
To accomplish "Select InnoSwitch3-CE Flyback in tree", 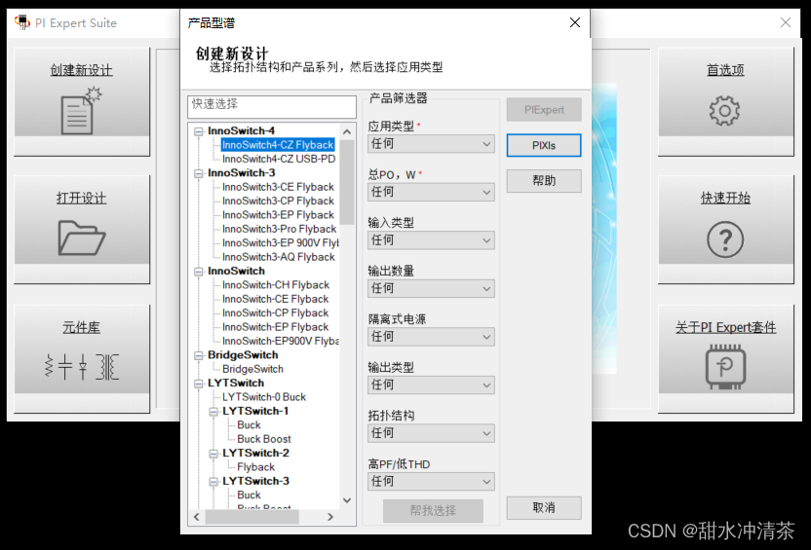I will point(278,187).
